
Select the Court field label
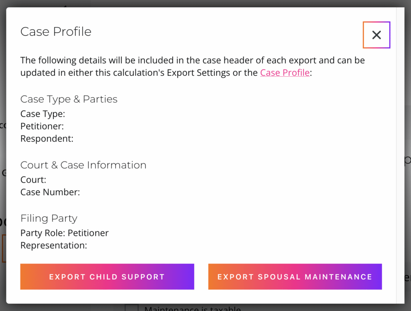tap(33, 180)
